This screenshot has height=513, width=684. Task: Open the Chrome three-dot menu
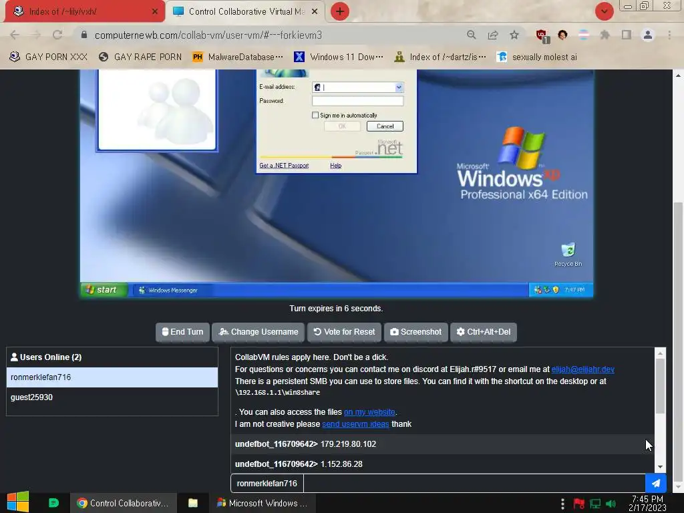pos(669,35)
